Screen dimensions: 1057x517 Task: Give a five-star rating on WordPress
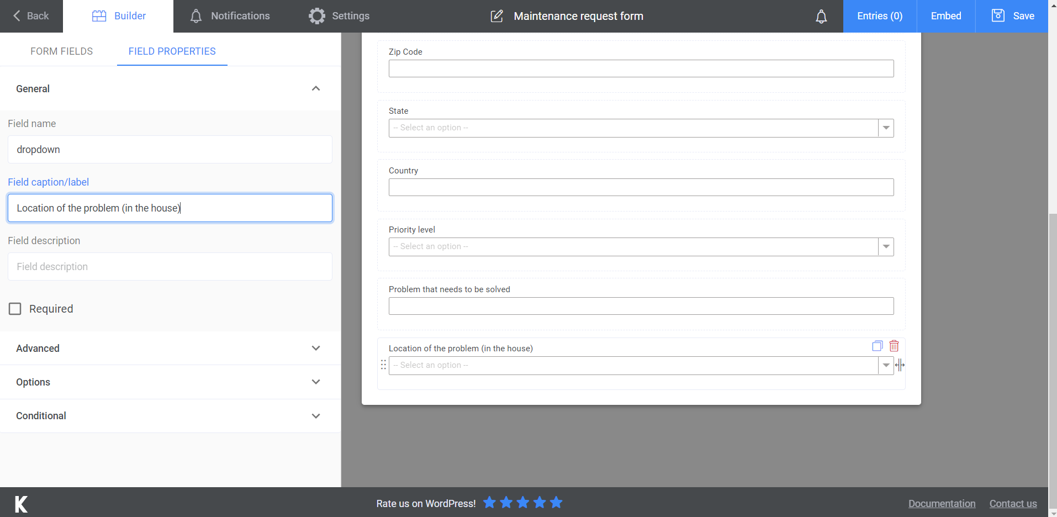556,503
